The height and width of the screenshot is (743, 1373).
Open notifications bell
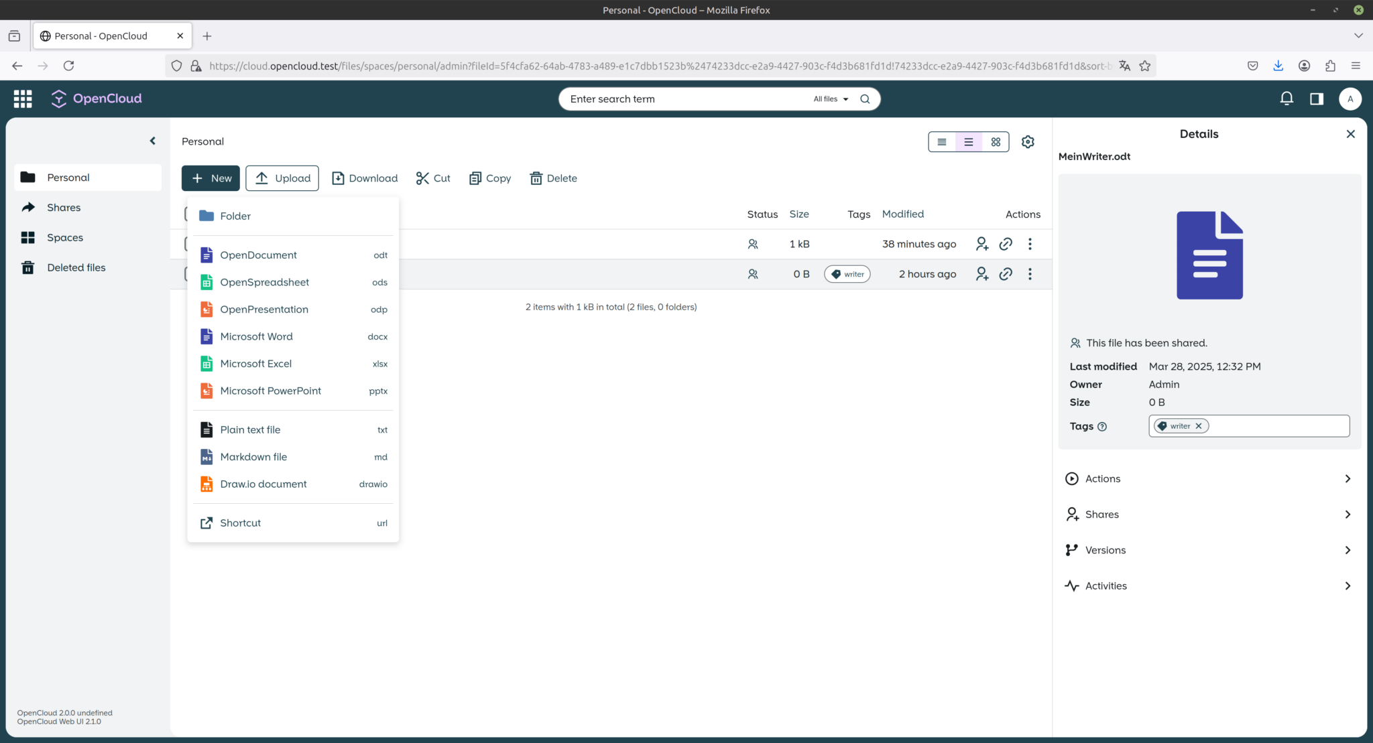click(x=1286, y=98)
